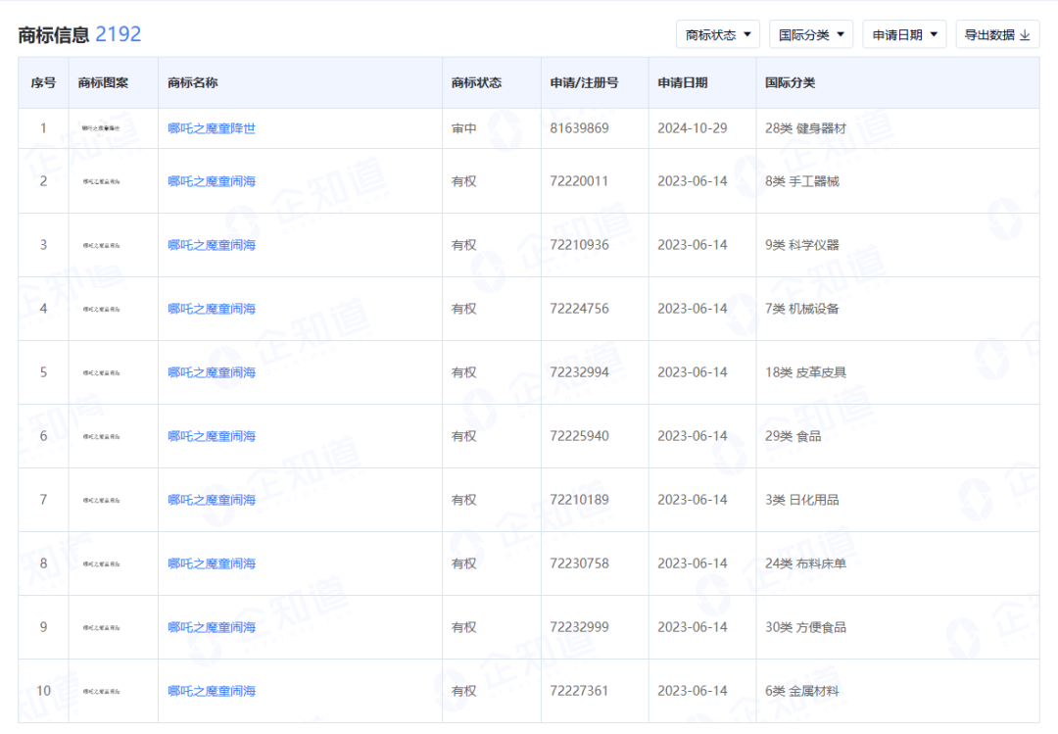Click the 2192 trademark count number
The image size is (1058, 734).
tap(119, 34)
